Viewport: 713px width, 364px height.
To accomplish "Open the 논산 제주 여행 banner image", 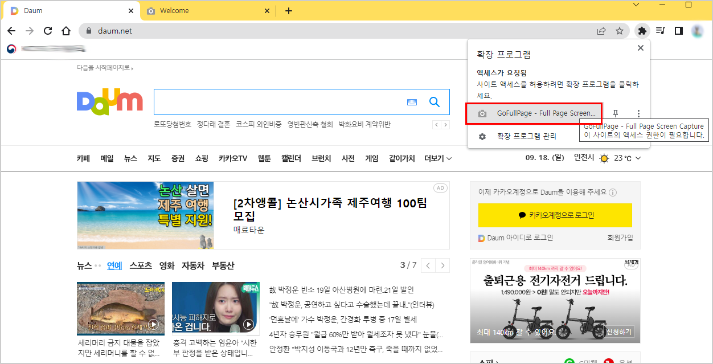I will (x=145, y=215).
